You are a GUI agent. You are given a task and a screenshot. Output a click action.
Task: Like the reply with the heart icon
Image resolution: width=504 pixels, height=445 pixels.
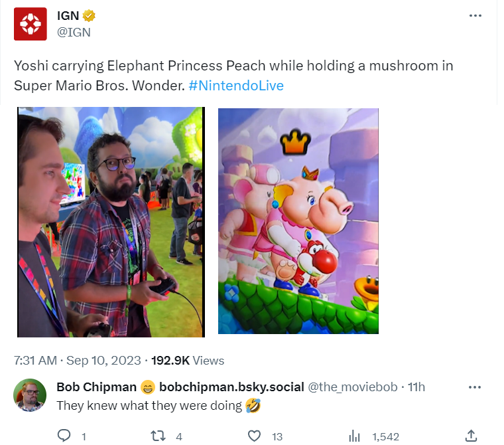tap(254, 436)
